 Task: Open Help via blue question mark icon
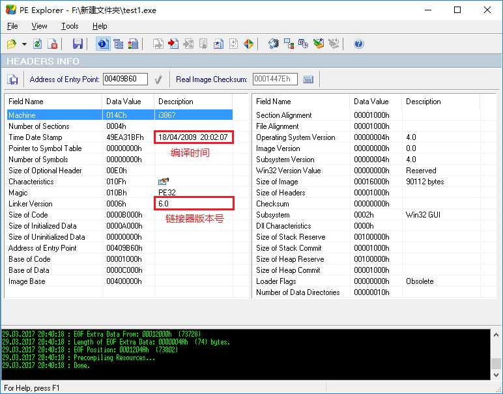[358, 44]
